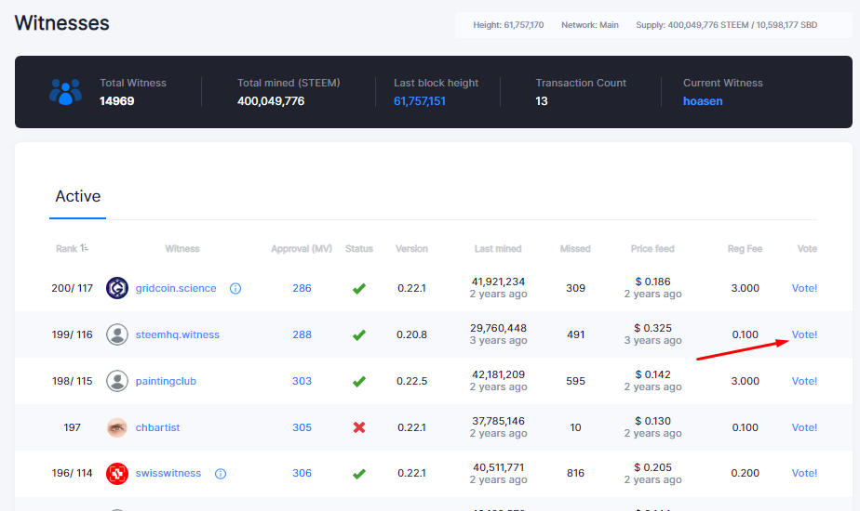860x511 pixels.
Task: Click the Approval (MV) column header
Action: (x=302, y=249)
